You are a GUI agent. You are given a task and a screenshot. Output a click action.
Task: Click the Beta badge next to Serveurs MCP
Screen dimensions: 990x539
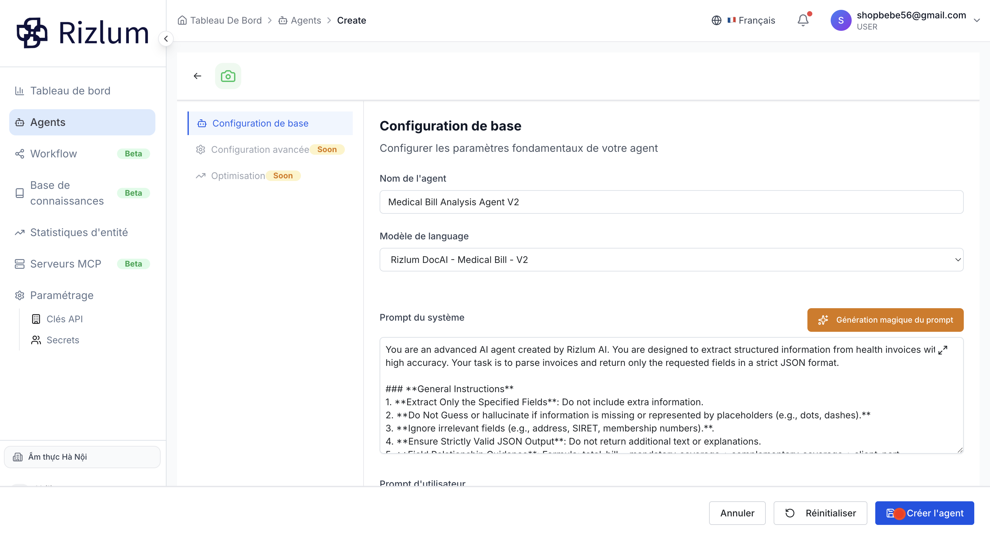pos(133,264)
